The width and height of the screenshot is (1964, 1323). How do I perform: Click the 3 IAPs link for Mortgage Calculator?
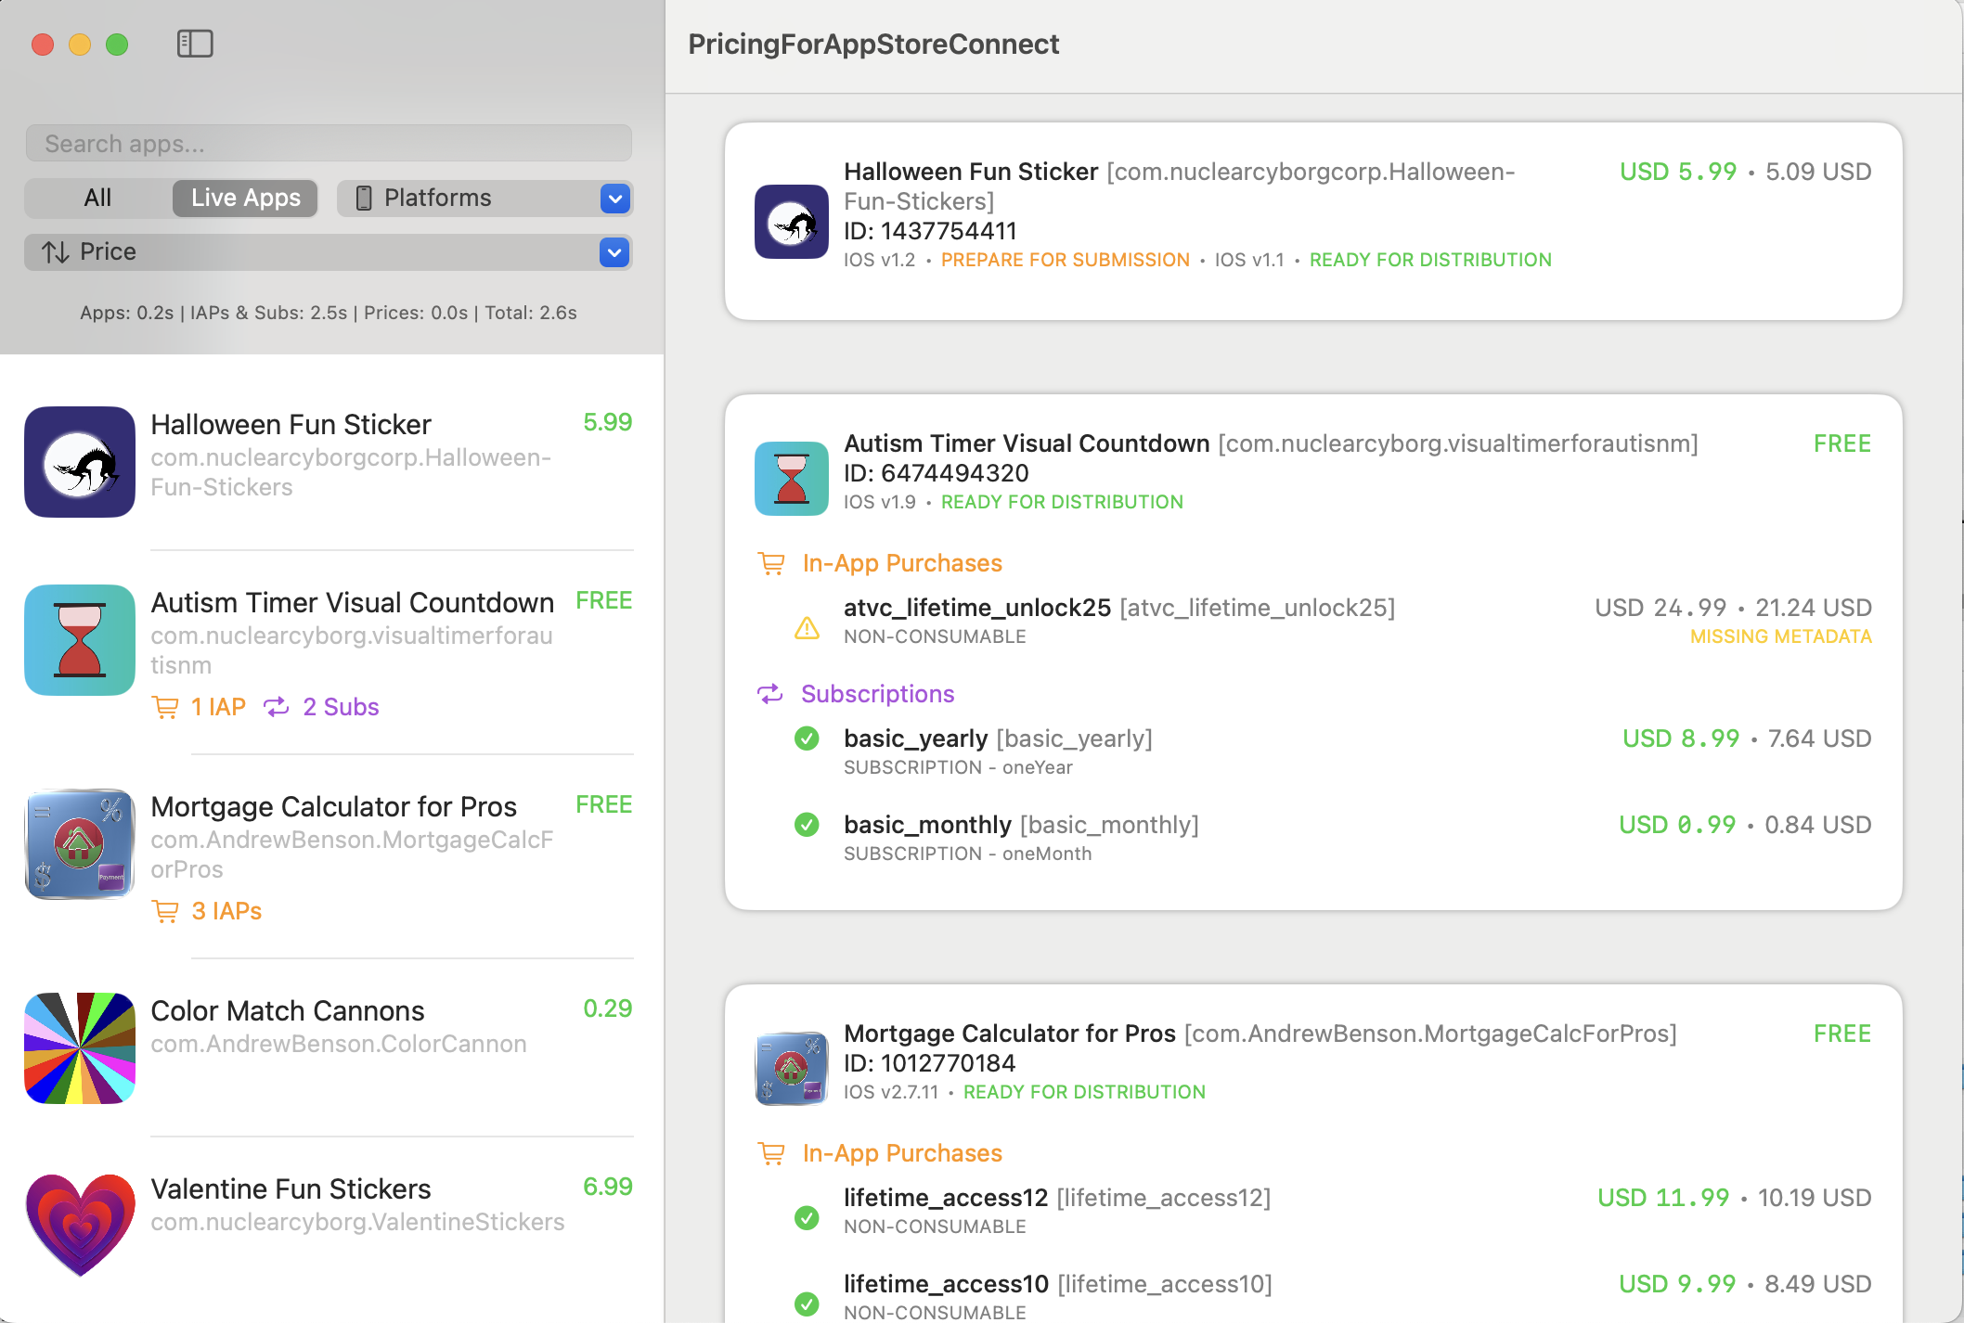(223, 911)
